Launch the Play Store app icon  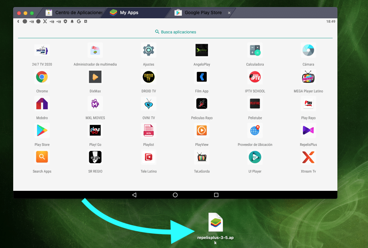tap(42, 130)
